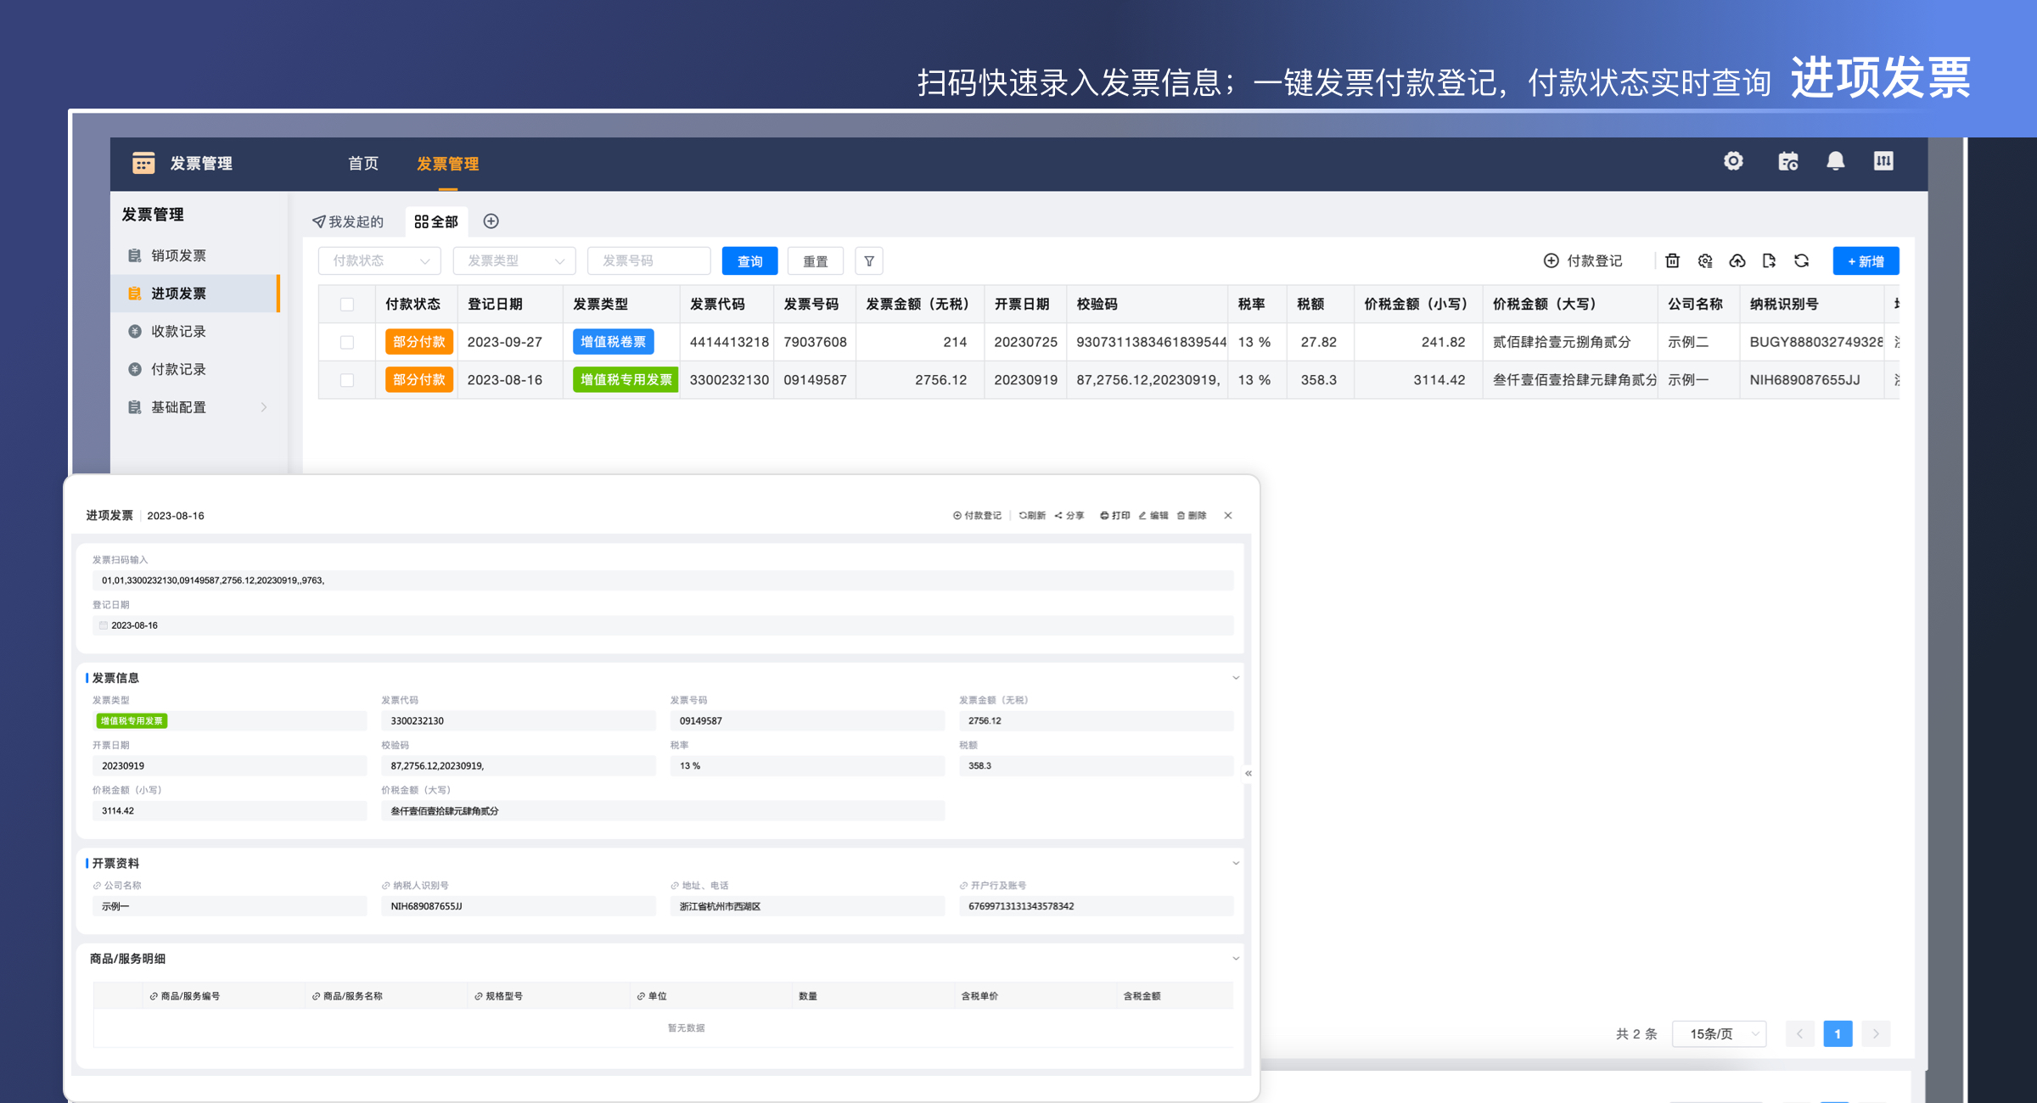Open the 15条/页 page size selector
The height and width of the screenshot is (1103, 2037).
[x=1718, y=1033]
